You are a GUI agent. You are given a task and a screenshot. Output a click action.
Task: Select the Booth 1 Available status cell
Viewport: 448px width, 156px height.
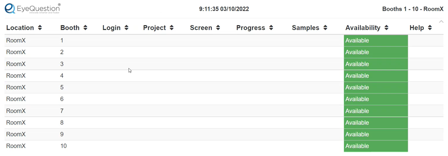pos(376,41)
